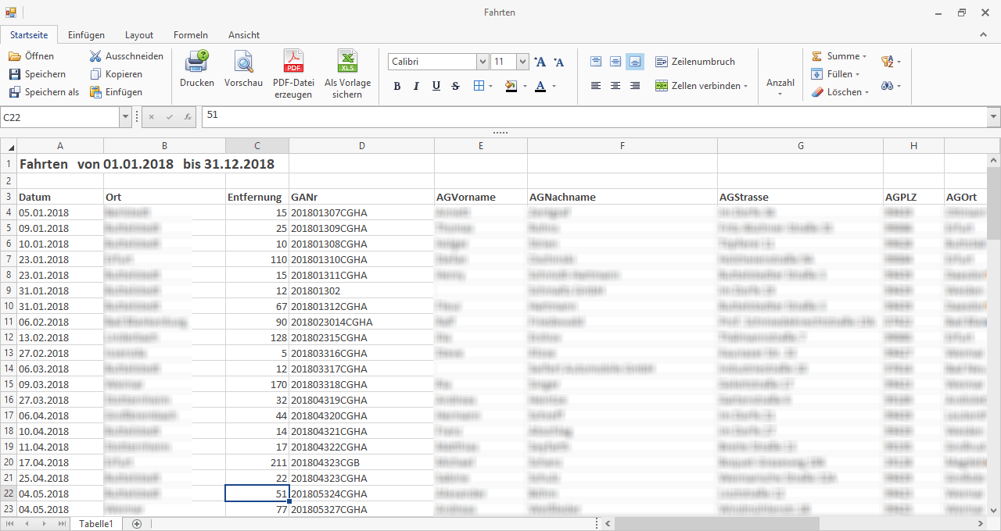Align text right
The image size is (1001, 531).
[x=635, y=86]
